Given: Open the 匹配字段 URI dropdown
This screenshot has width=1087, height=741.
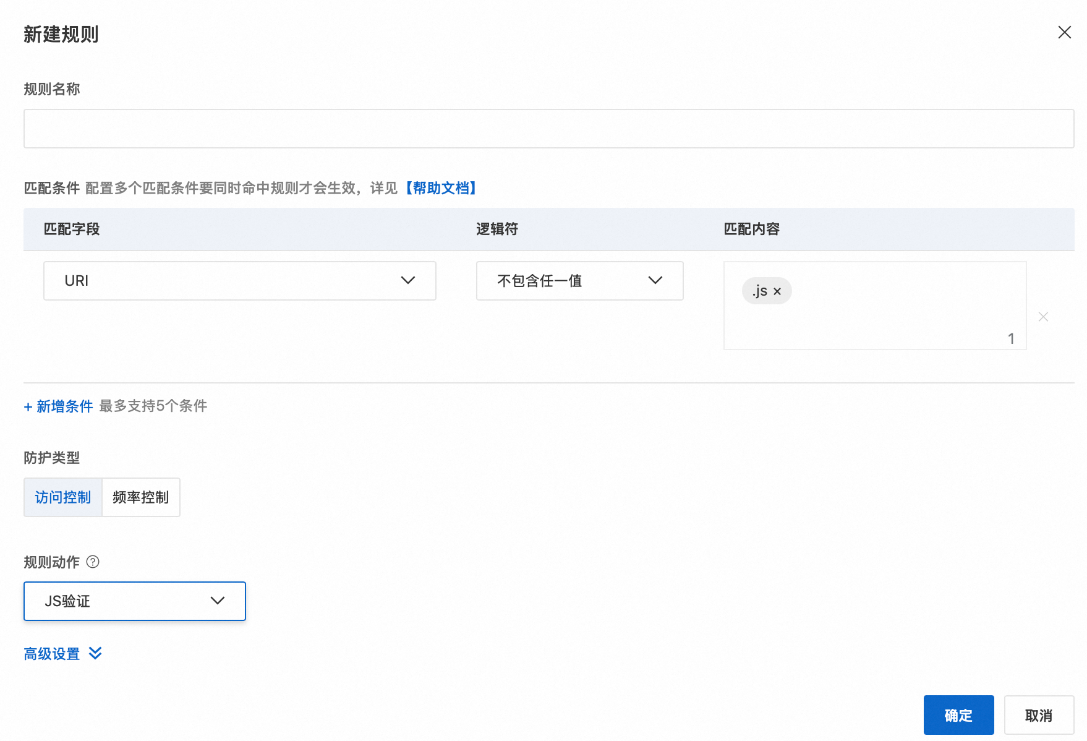Looking at the screenshot, I should pyautogui.click(x=239, y=281).
